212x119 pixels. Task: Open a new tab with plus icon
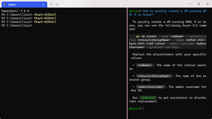point(51,5)
